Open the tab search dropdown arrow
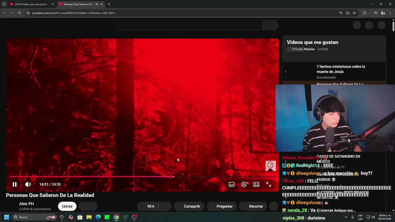Image resolution: width=395 pixels, height=222 pixels. click(x=4, y=4)
